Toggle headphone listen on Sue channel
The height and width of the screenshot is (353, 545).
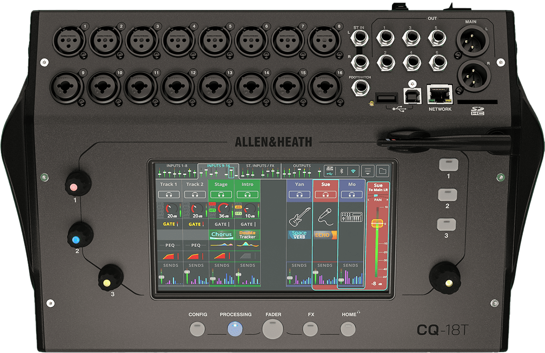pyautogui.click(x=325, y=194)
